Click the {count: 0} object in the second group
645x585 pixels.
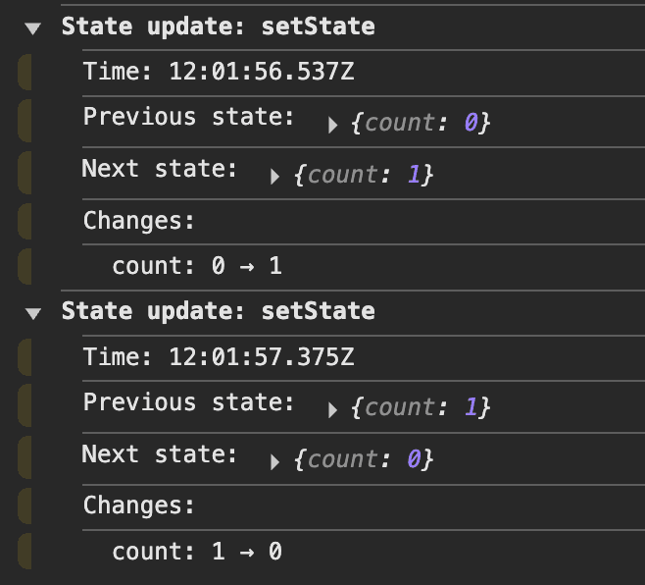pyautogui.click(x=363, y=460)
